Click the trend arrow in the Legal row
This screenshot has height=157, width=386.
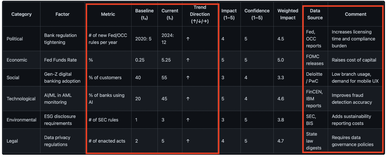click(188, 141)
